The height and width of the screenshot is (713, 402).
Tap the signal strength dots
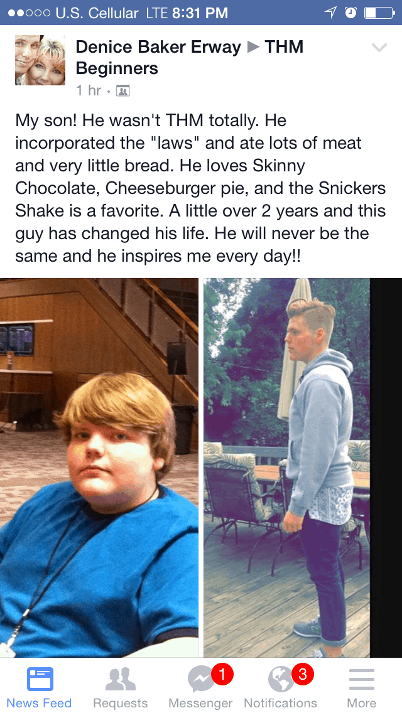29,13
